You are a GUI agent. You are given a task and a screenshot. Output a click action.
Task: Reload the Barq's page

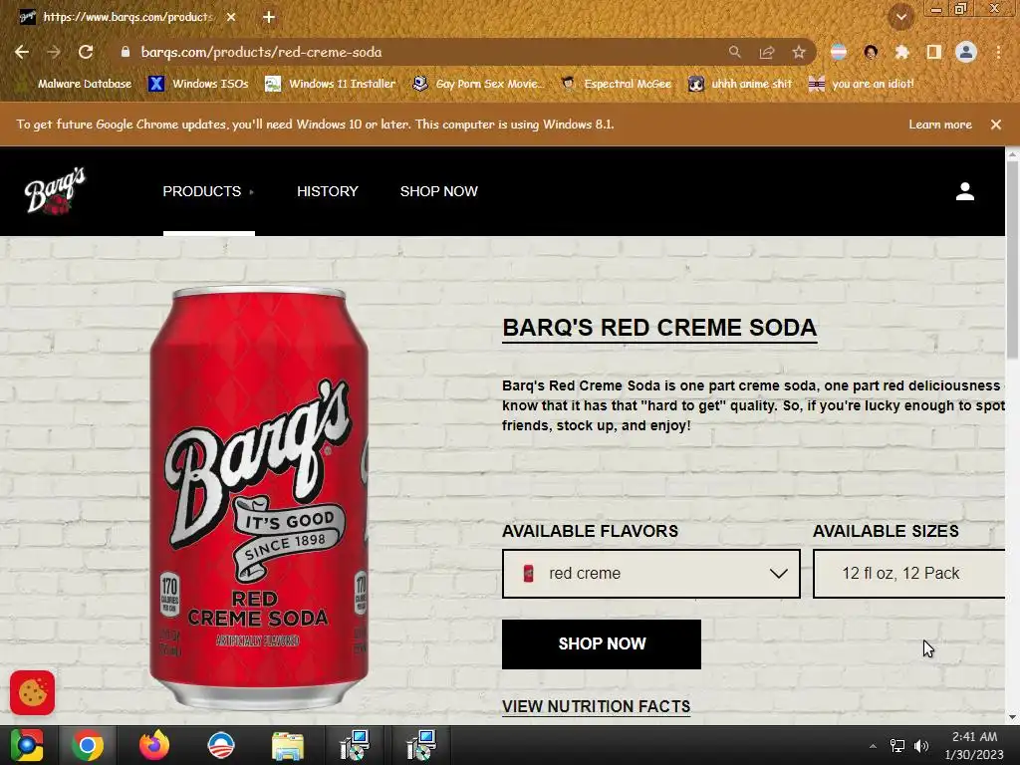click(86, 52)
